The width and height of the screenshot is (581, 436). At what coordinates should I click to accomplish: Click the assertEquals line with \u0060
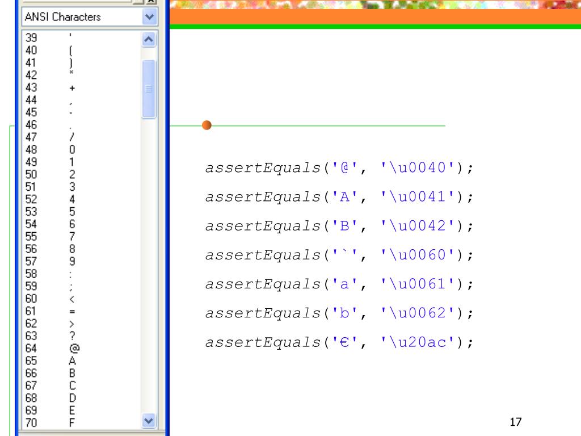[x=339, y=255]
